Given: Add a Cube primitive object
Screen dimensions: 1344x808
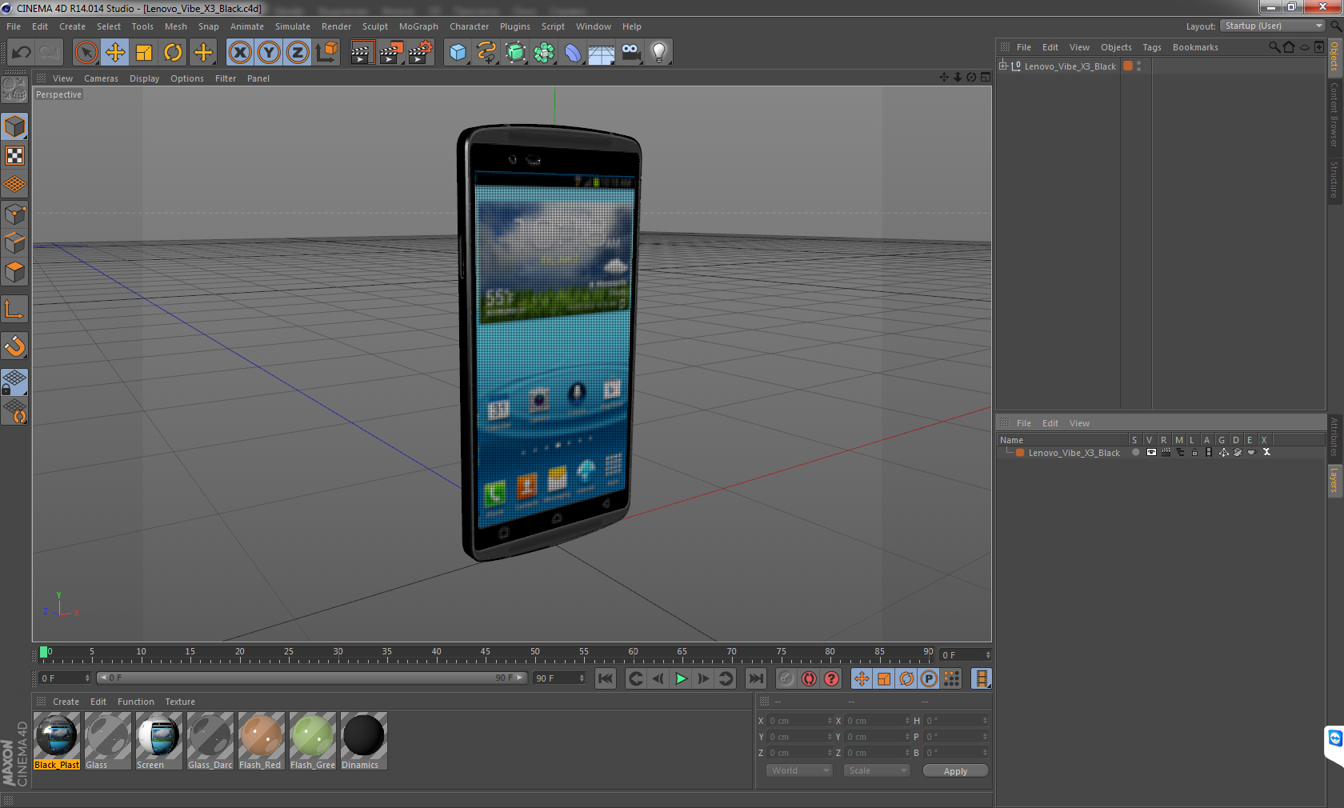Looking at the screenshot, I should 458,53.
